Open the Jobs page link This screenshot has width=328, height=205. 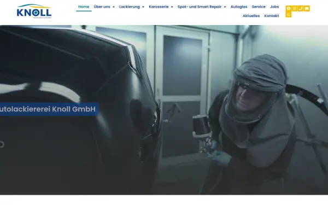(x=274, y=7)
